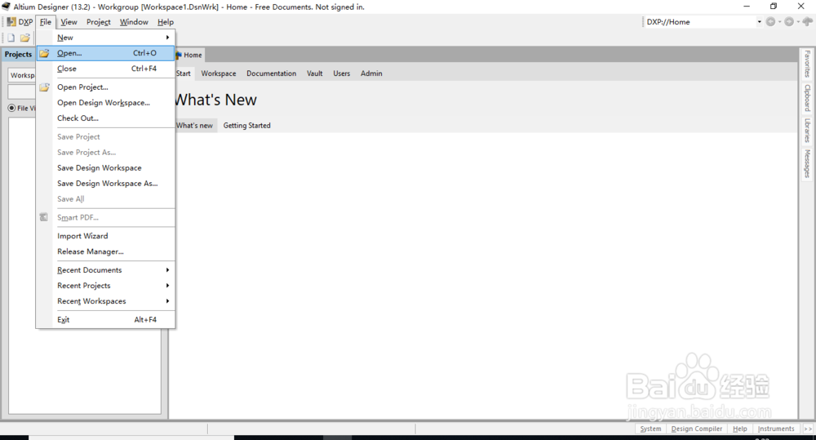This screenshot has width=816, height=440.
Task: Click the >> status bar expand icon
Action: coord(808,429)
